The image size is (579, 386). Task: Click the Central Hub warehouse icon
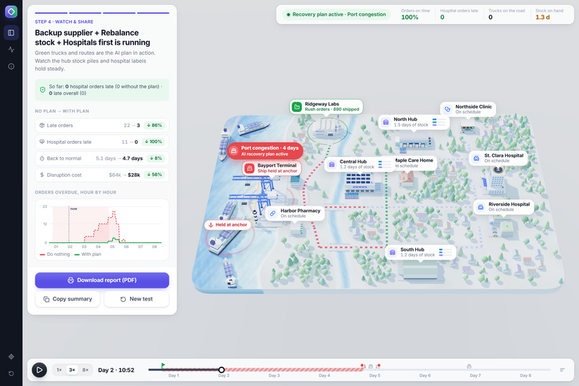click(332, 165)
